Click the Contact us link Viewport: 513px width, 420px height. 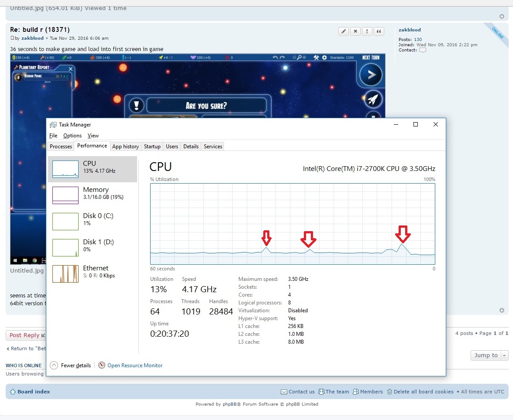301,392
